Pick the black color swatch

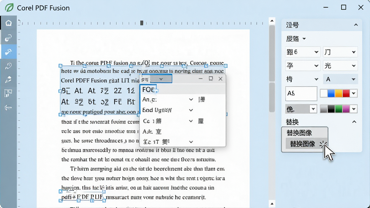click(331, 109)
